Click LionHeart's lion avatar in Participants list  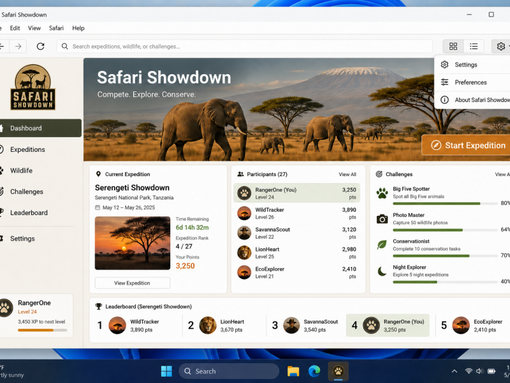tap(244, 253)
